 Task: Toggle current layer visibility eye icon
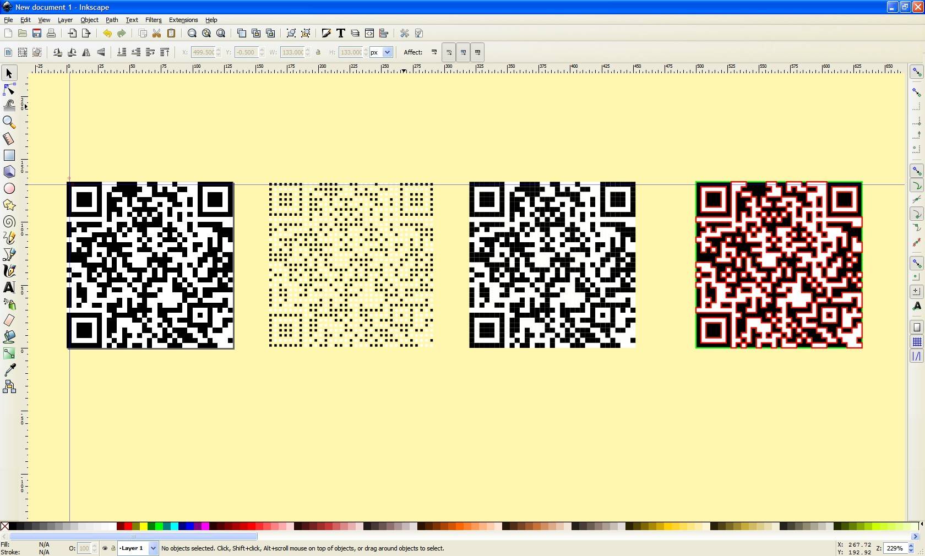(105, 548)
